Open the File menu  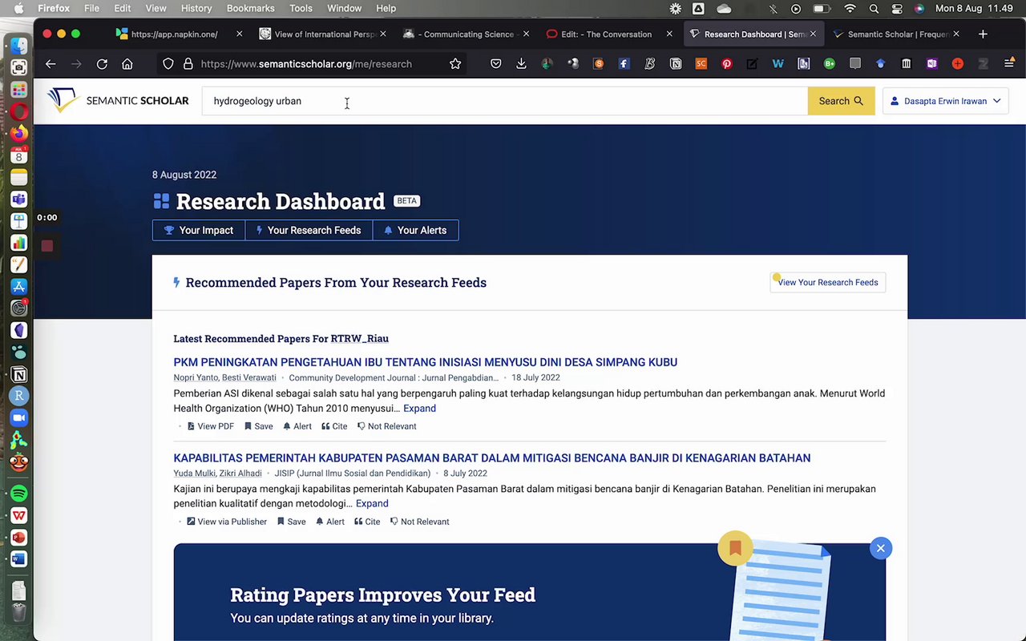click(x=92, y=8)
